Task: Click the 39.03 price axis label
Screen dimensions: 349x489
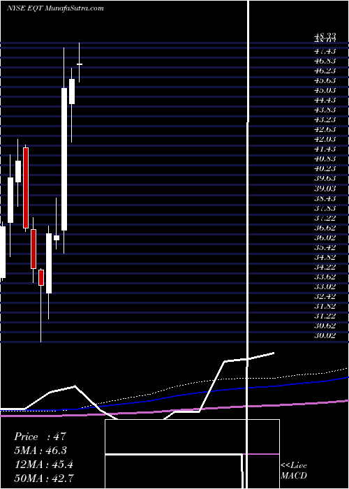Action: (324, 188)
